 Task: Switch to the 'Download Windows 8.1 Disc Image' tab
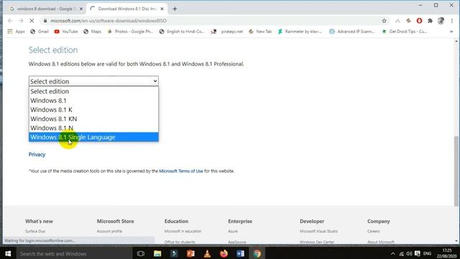[x=127, y=9]
